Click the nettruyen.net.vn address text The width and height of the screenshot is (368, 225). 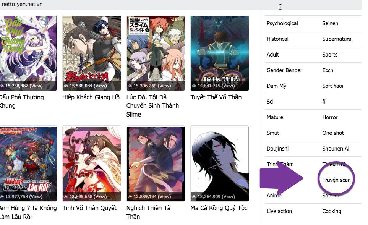point(22,4)
